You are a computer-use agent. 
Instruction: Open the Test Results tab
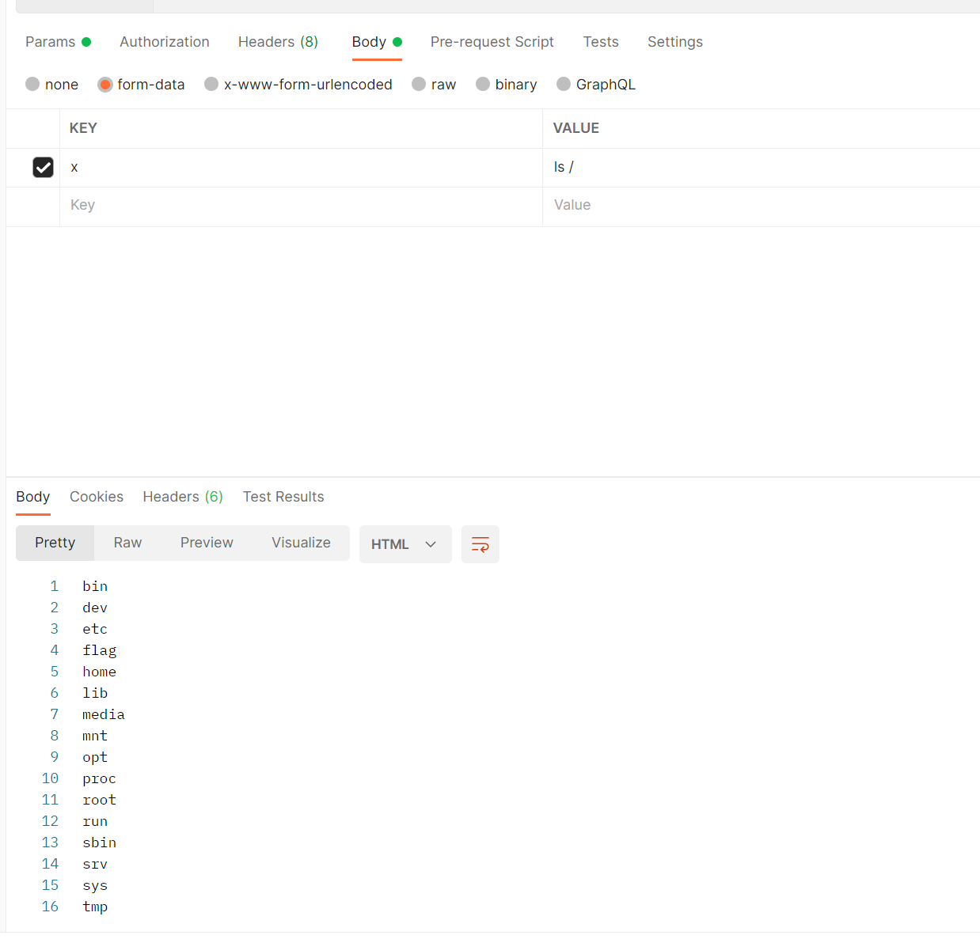point(283,497)
